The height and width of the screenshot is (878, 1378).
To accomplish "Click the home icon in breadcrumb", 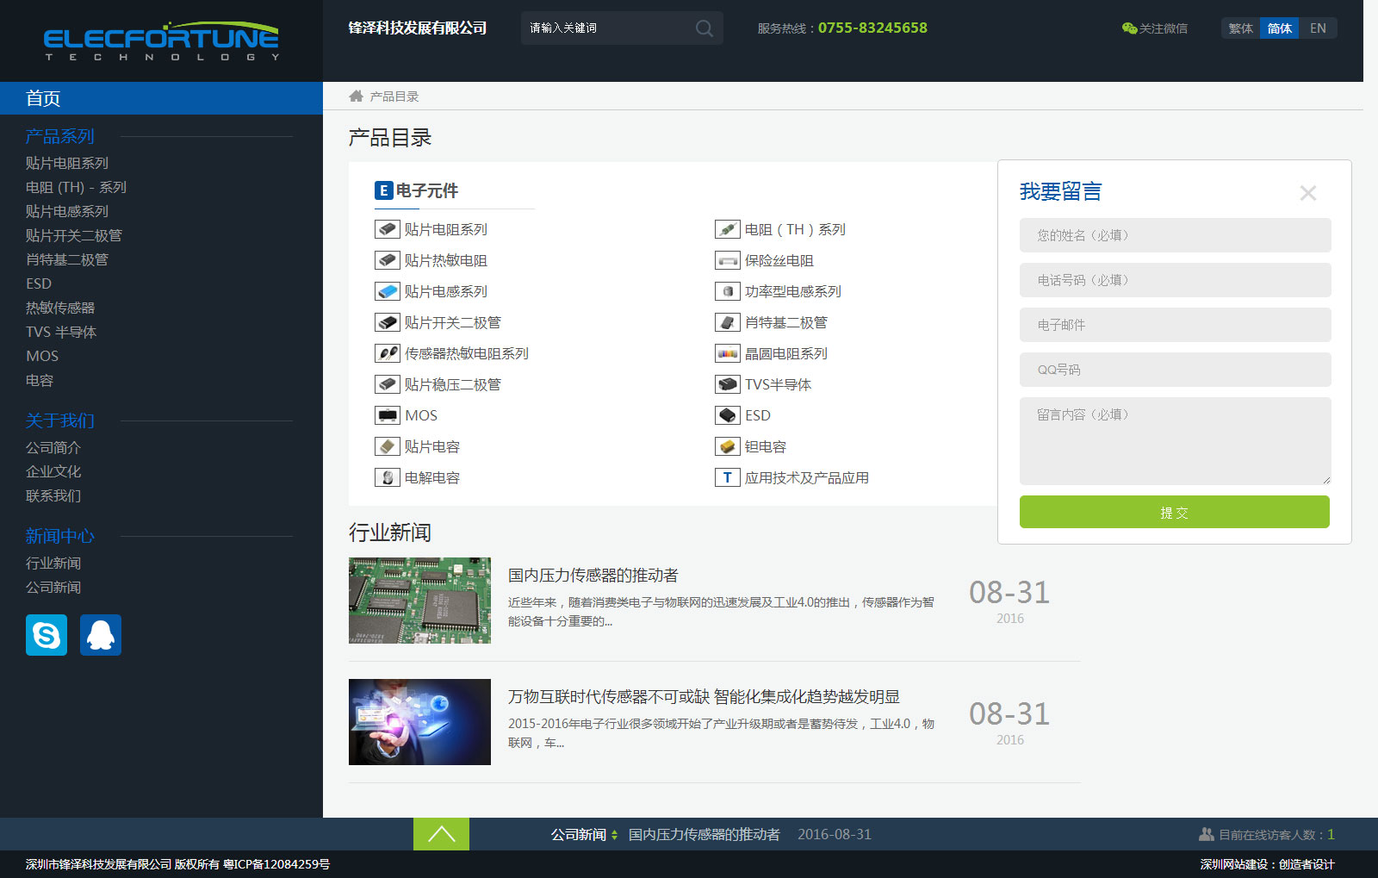I will click(356, 97).
